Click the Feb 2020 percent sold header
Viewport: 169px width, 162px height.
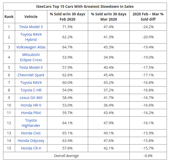coord(67,17)
